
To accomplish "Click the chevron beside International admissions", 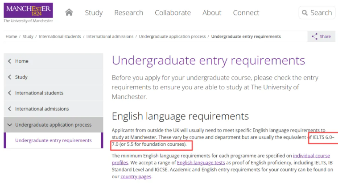I will point(9,109).
